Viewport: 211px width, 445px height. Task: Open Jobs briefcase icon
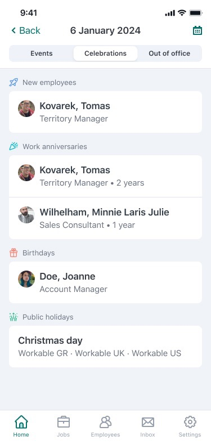click(64, 422)
